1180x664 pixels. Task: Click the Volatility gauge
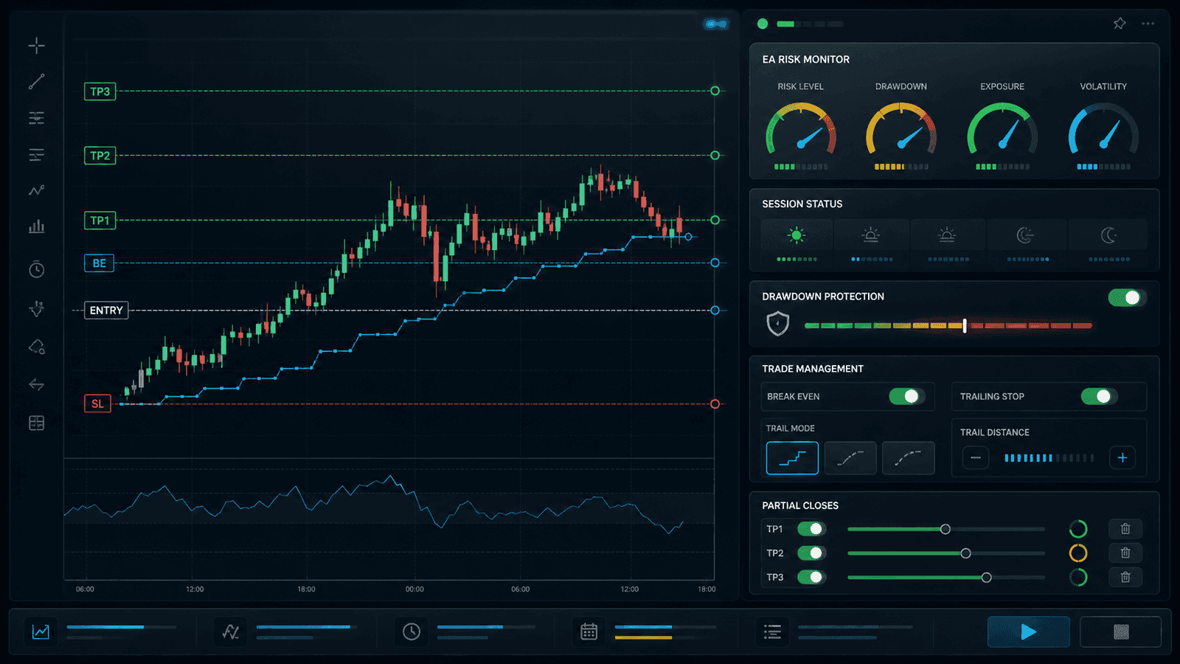(1103, 128)
